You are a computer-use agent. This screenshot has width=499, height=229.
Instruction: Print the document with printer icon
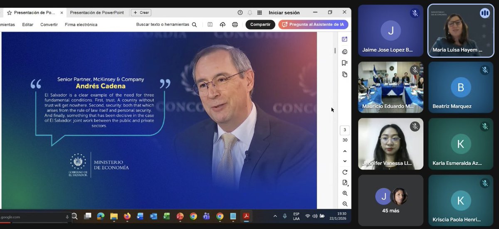(x=235, y=25)
